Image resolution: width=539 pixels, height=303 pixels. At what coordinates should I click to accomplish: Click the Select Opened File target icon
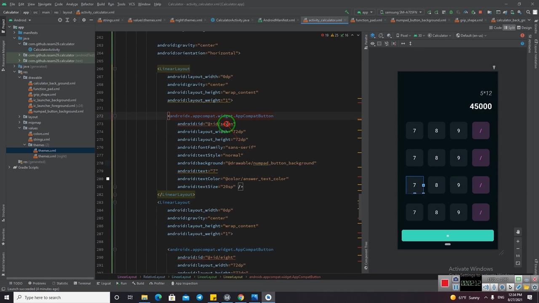click(60, 20)
